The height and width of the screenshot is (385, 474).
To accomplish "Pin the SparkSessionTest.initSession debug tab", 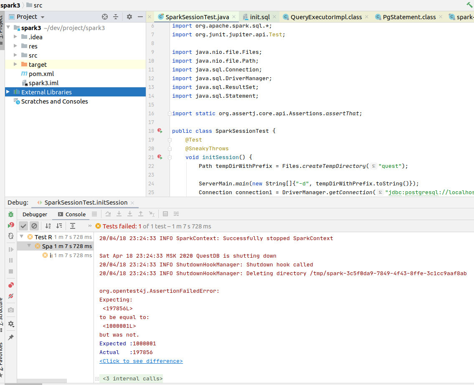I will pos(10,337).
